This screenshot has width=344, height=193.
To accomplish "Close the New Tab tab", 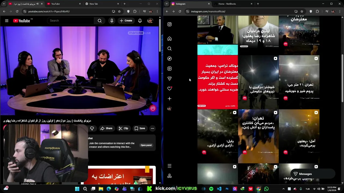I will click(x=118, y=4).
